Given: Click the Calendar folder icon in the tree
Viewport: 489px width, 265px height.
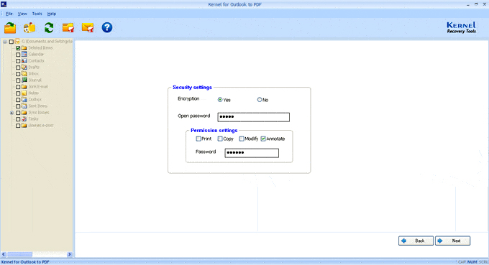Looking at the screenshot, I should (x=24, y=54).
